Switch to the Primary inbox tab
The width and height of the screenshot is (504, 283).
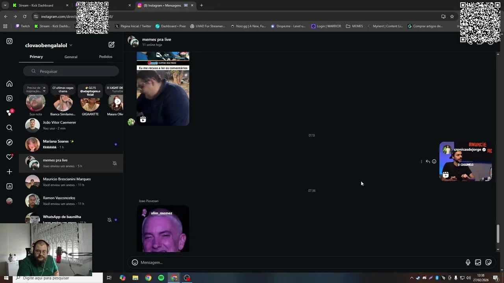click(x=36, y=57)
